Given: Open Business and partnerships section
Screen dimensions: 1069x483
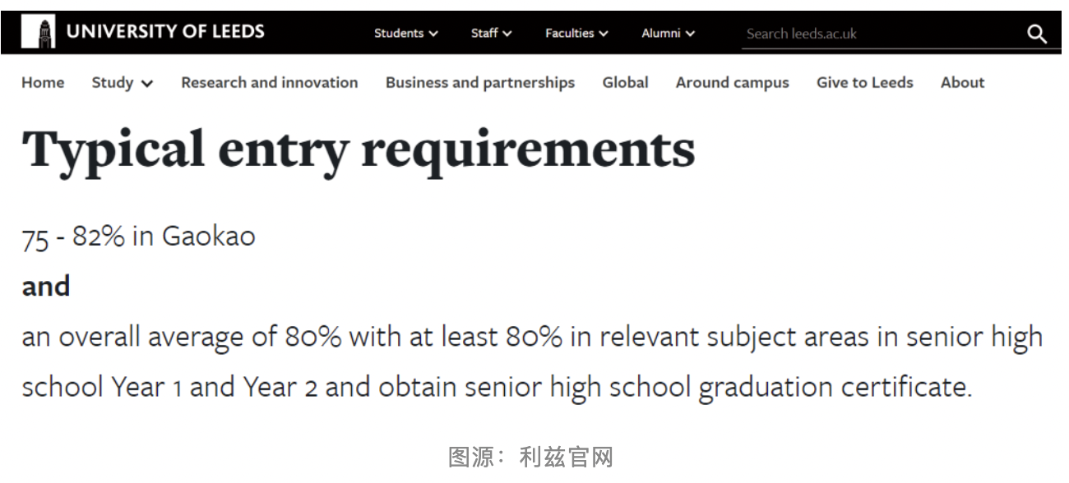Looking at the screenshot, I should pyautogui.click(x=480, y=82).
